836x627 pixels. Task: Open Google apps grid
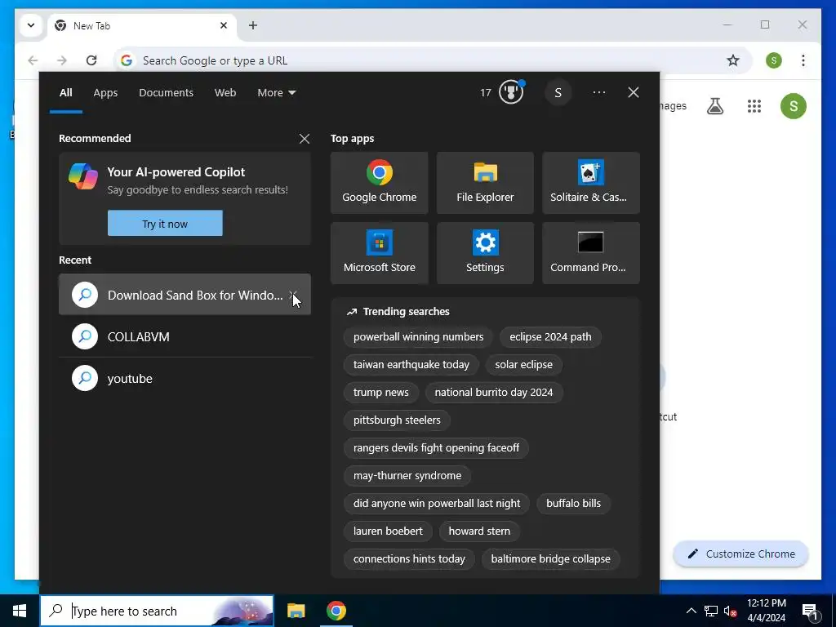tap(754, 106)
